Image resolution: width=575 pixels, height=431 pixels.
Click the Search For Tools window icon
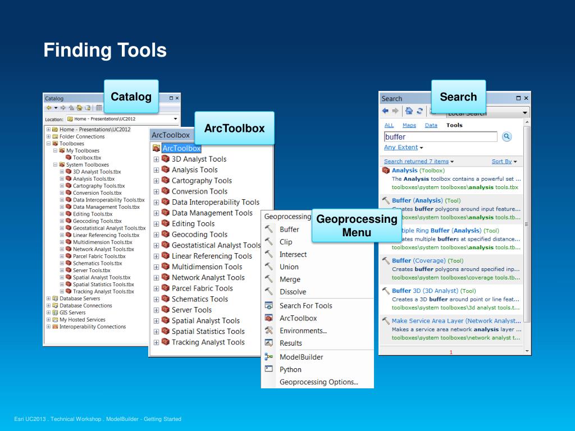[x=269, y=305]
